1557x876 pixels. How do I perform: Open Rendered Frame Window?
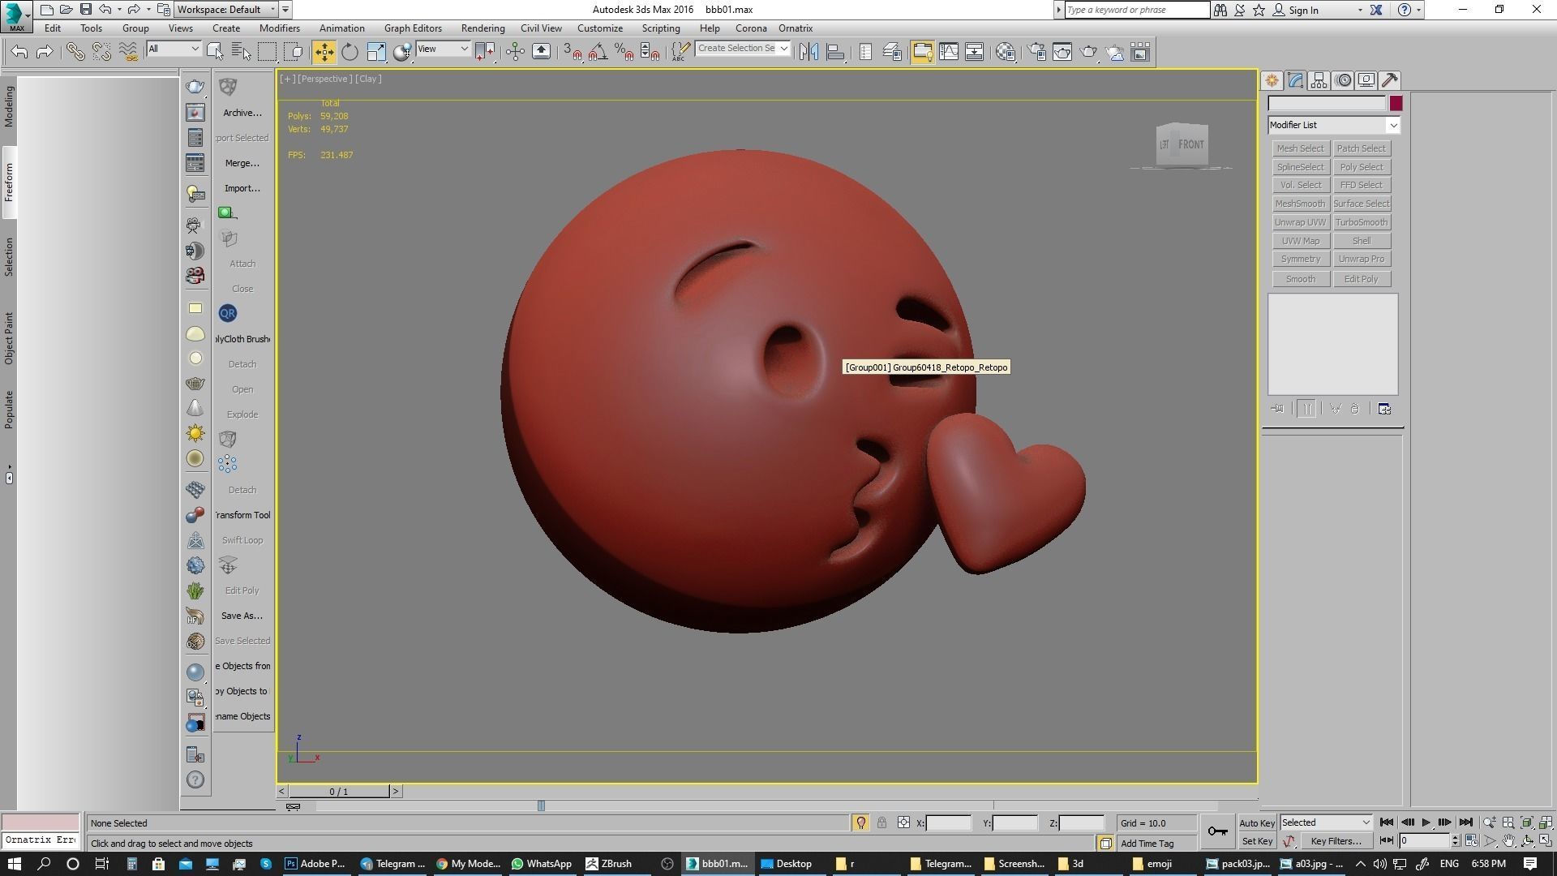[1062, 52]
